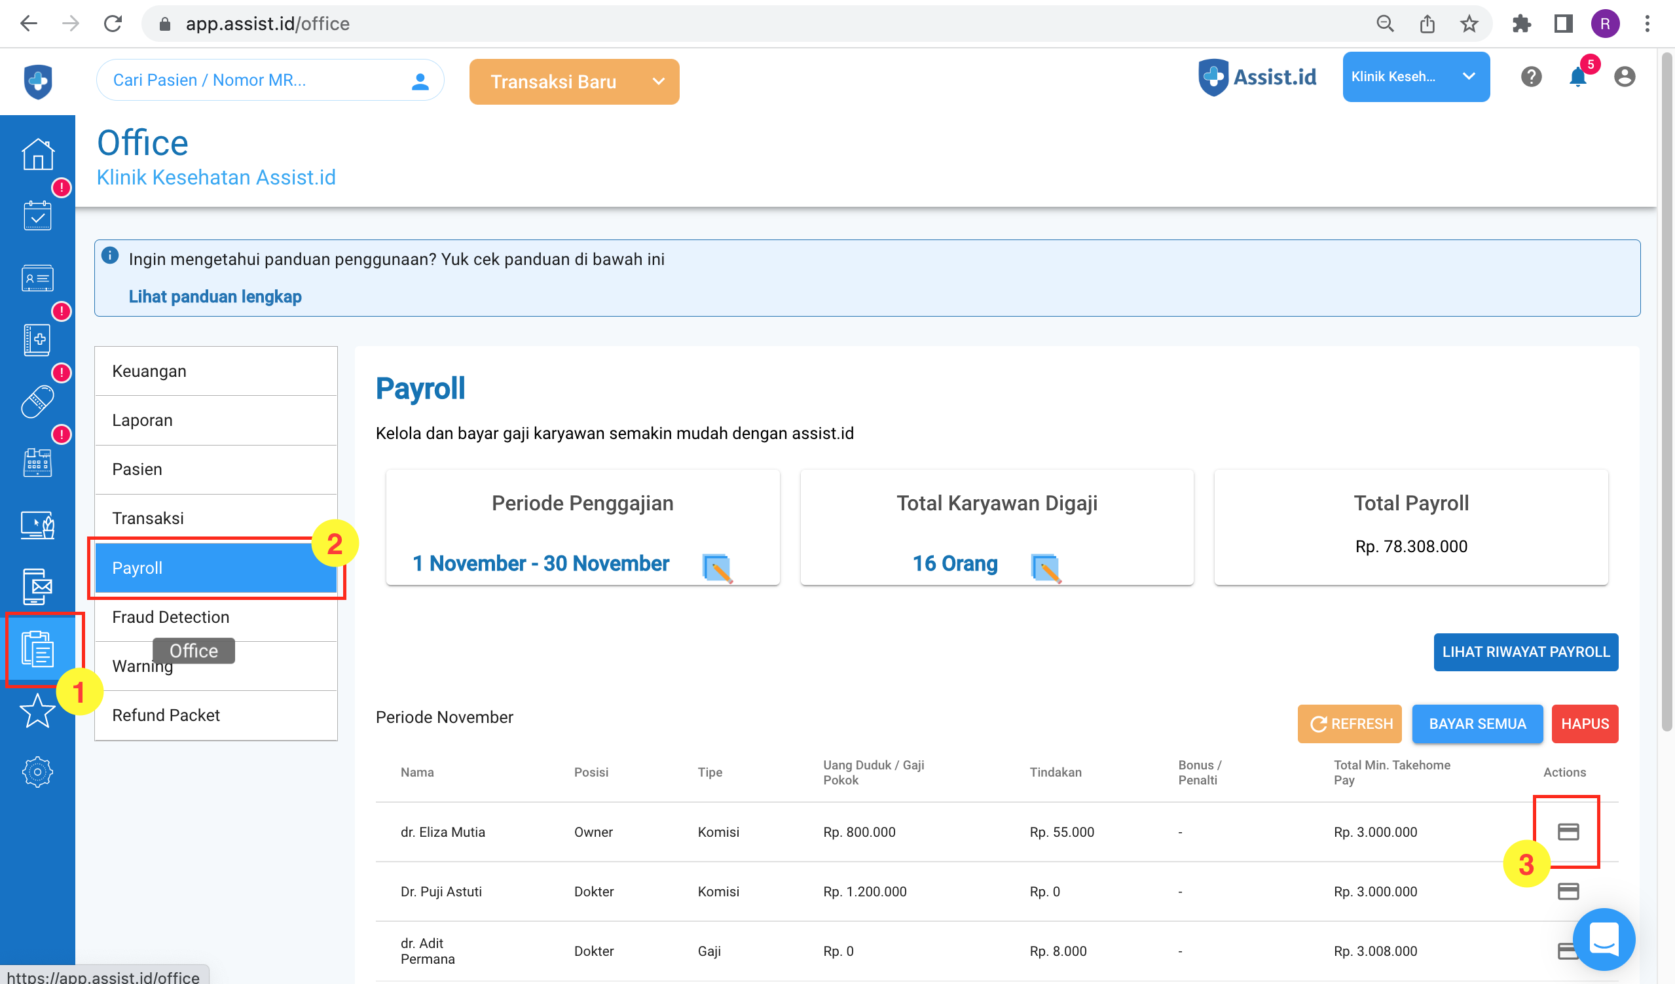
Task: Open the home dashboard sidebar icon
Action: click(37, 154)
